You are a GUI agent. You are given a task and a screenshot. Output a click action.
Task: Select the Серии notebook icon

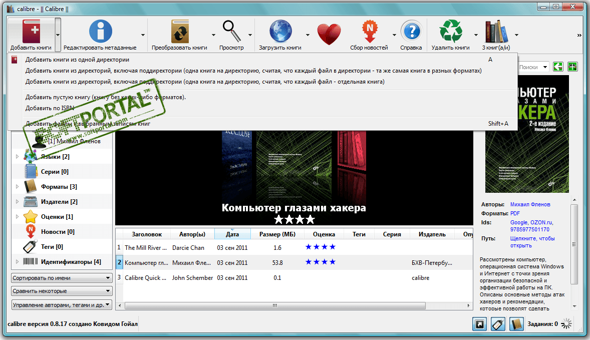click(x=31, y=172)
